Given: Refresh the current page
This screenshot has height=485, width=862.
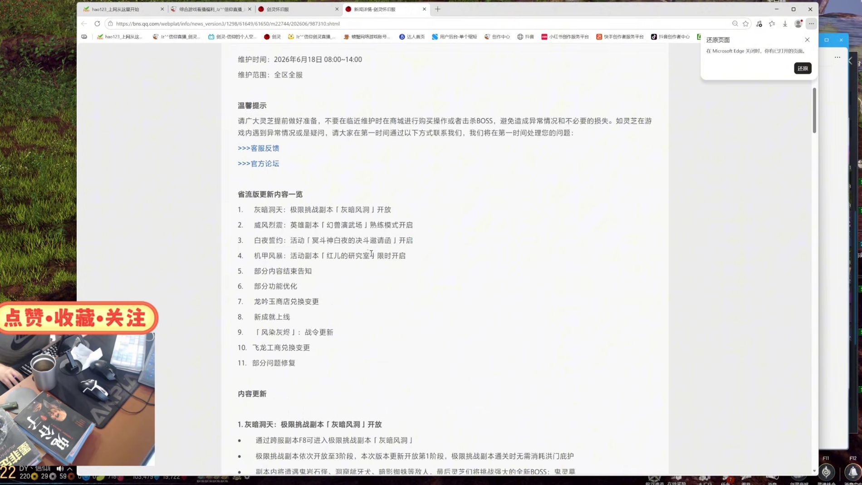Looking at the screenshot, I should (97, 24).
